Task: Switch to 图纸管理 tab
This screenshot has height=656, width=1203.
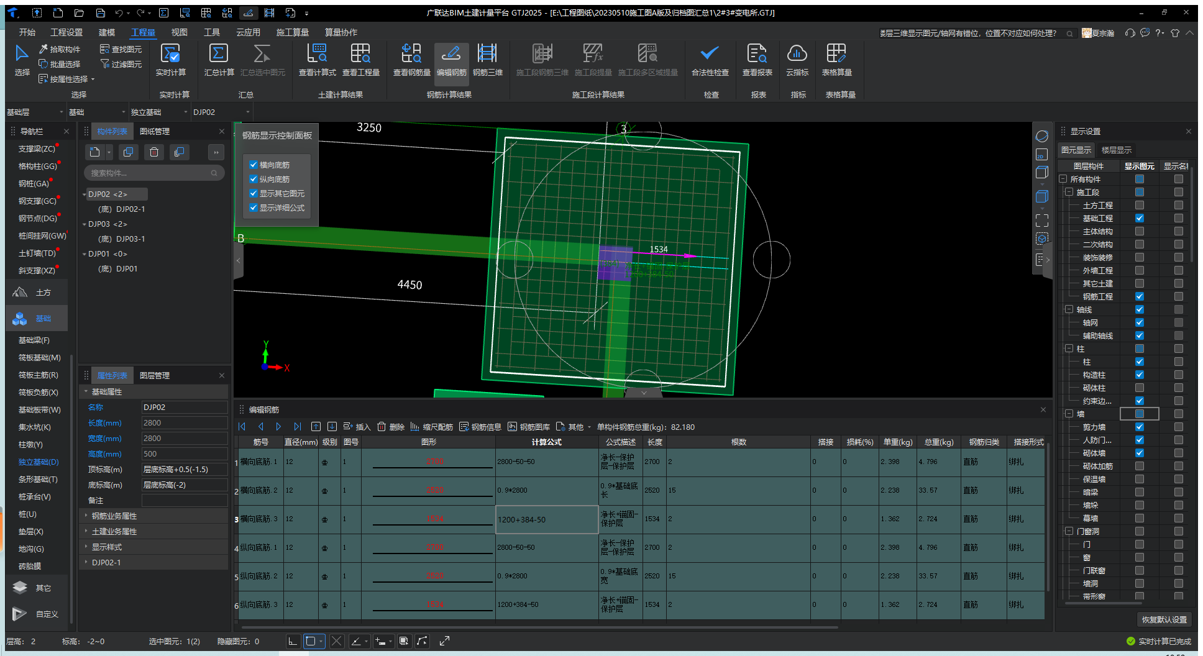Action: click(155, 132)
